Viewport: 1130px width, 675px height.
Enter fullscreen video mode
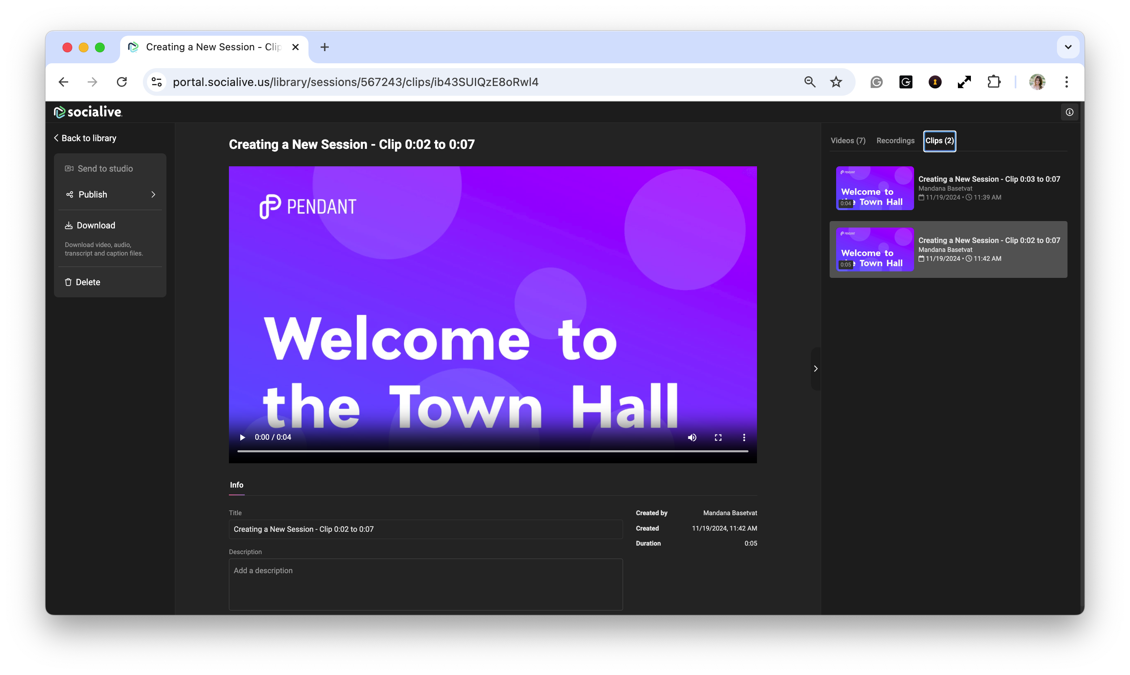[718, 438]
